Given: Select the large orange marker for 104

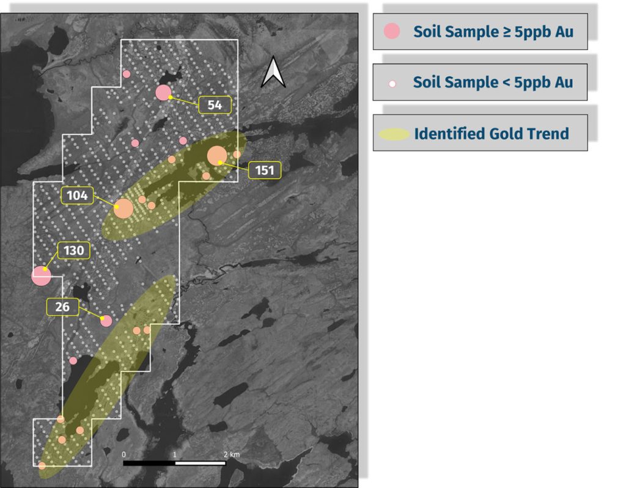Looking at the screenshot, I should pyautogui.click(x=123, y=208).
